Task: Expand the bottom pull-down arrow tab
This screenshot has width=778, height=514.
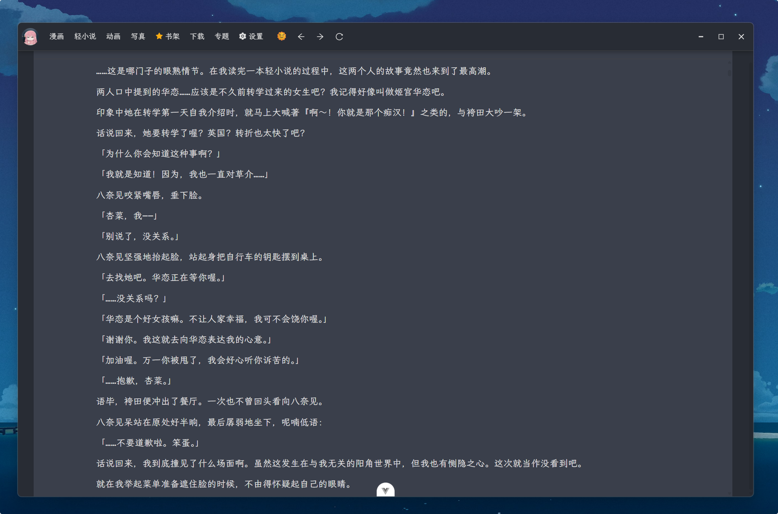Action: 385,490
